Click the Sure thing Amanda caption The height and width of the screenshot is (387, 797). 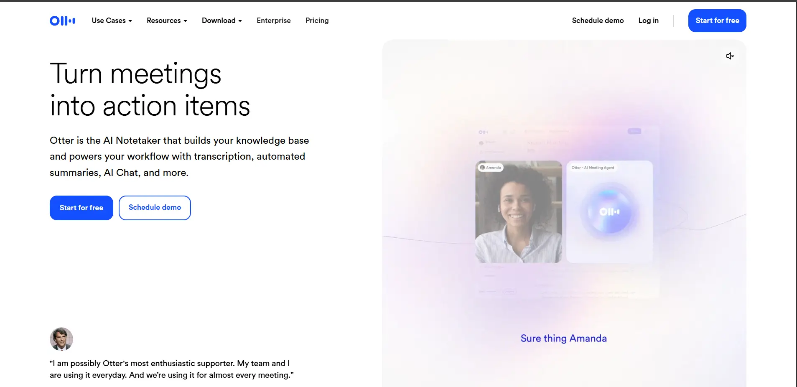point(563,339)
